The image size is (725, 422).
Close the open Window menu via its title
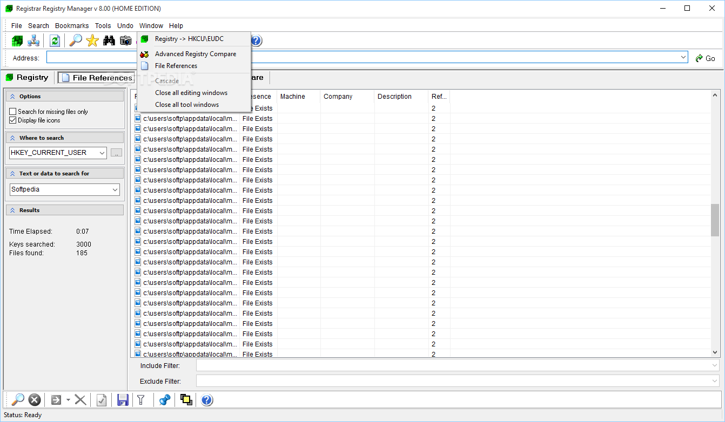pyautogui.click(x=151, y=25)
